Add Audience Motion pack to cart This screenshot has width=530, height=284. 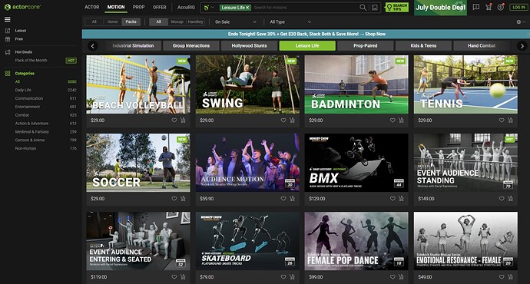292,199
